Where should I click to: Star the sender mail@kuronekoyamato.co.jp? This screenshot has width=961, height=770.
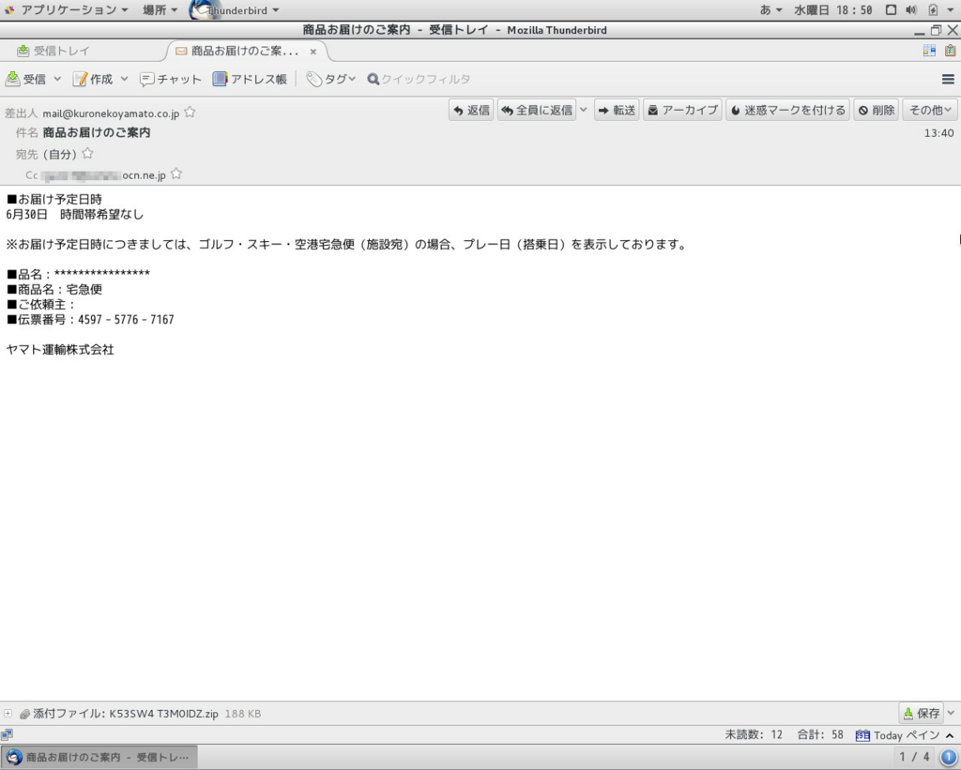tap(190, 113)
